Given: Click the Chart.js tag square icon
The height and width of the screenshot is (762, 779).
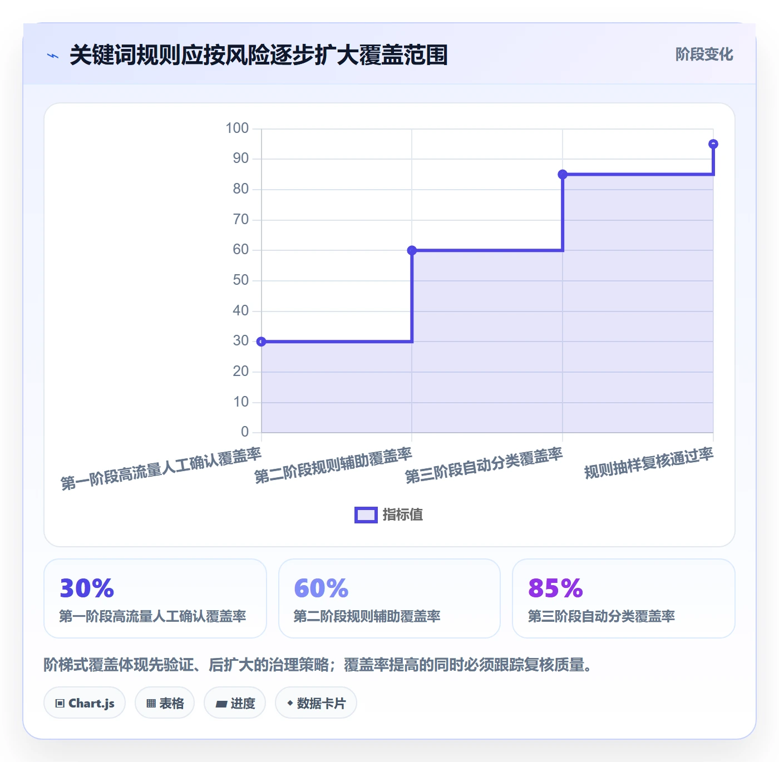Looking at the screenshot, I should [60, 704].
